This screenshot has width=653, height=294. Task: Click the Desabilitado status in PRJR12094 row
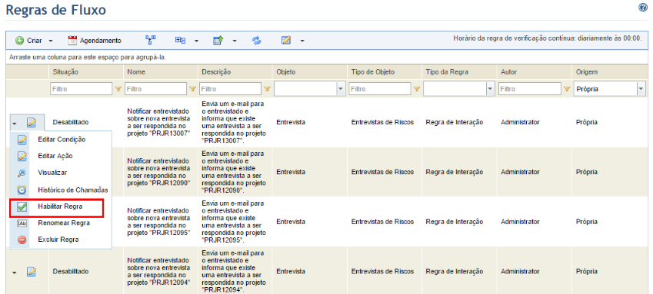tap(71, 272)
